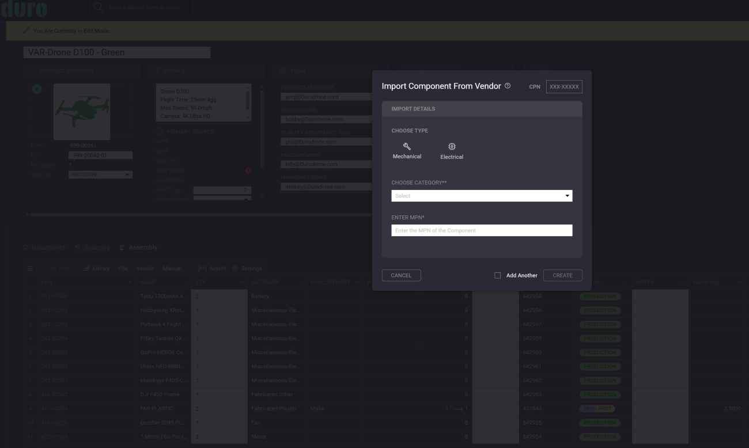The height and width of the screenshot is (448, 749).
Task: Add component via Manual entry
Action: coord(172,268)
